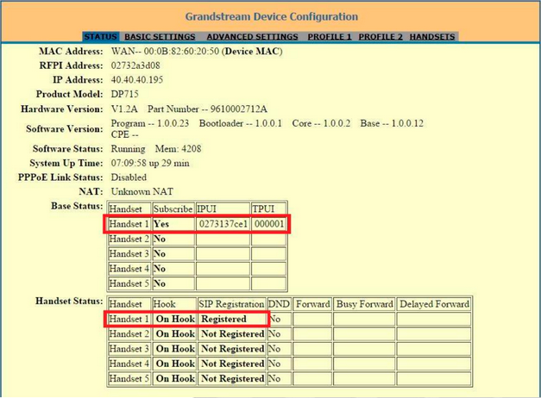541x398 pixels.
Task: Click the DND column header
Action: (x=279, y=304)
